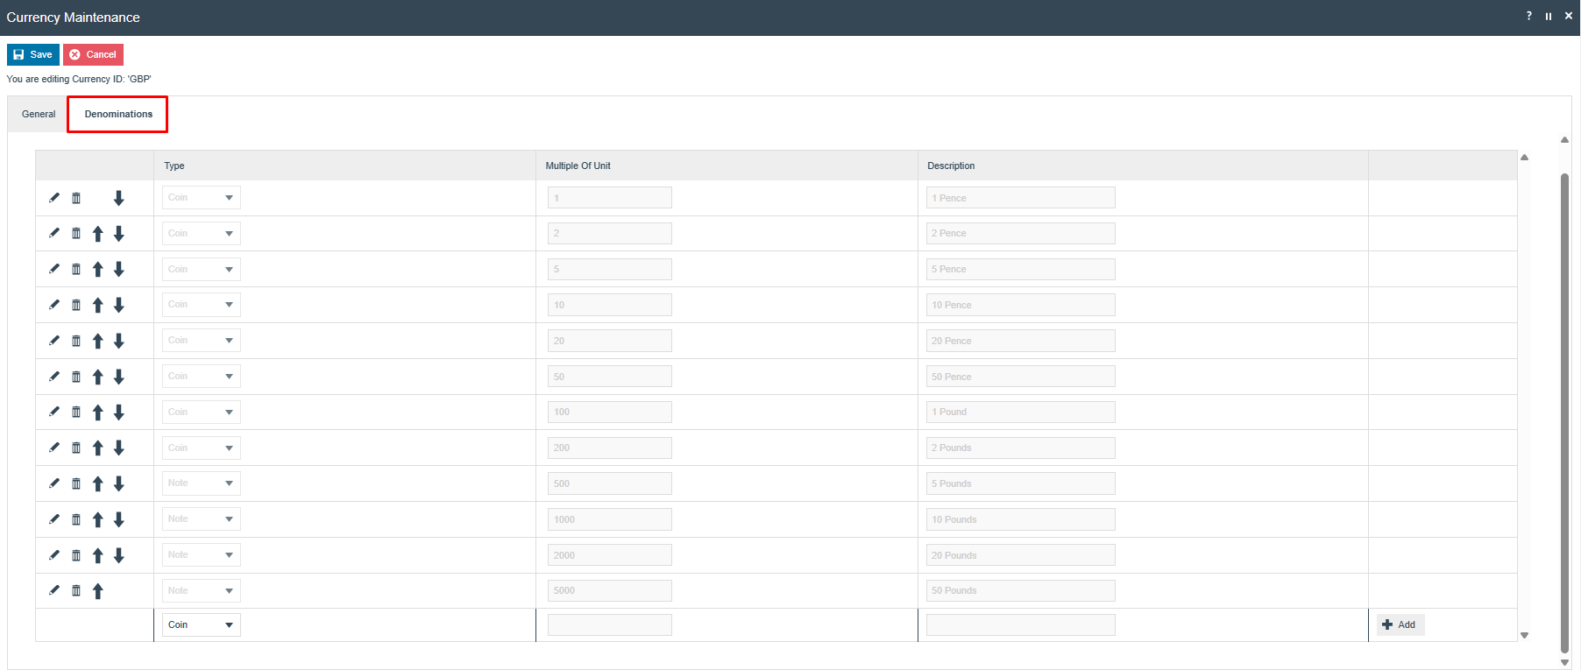Open Type dropdown for 1 Pence row
Screen dimensions: 1581x670
[x=202, y=198]
